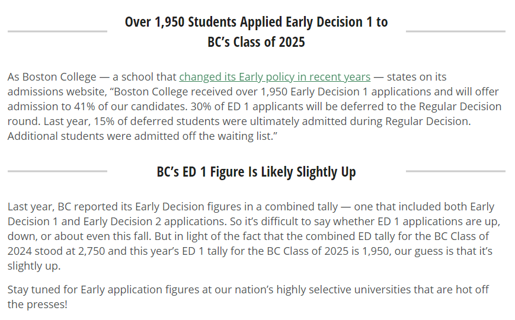Click the phrase "combined tally" in the second section
The image size is (515, 320).
[x=301, y=207]
